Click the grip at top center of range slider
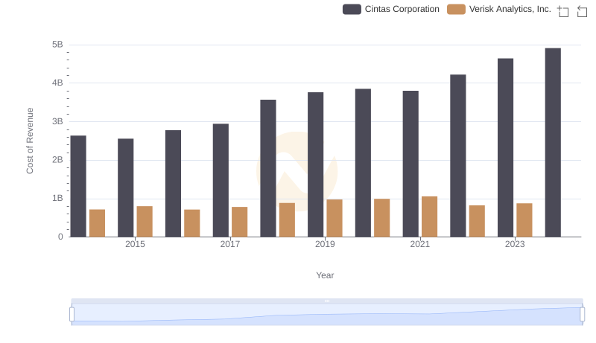The image size is (596, 343). click(x=327, y=301)
